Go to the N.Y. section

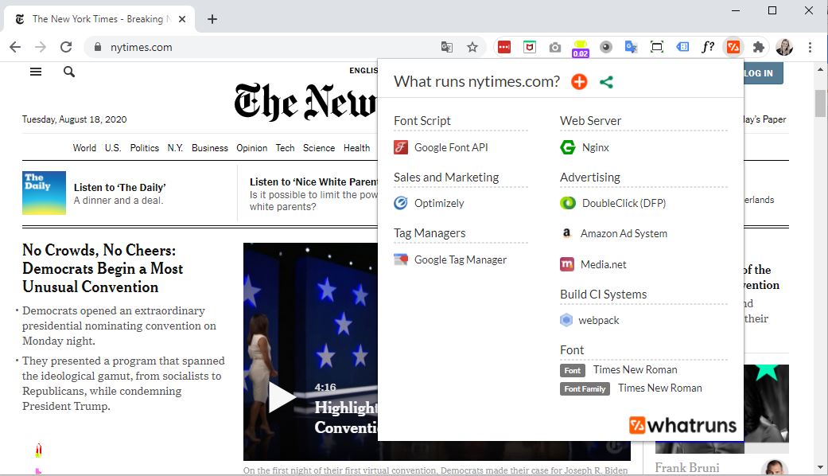(175, 148)
